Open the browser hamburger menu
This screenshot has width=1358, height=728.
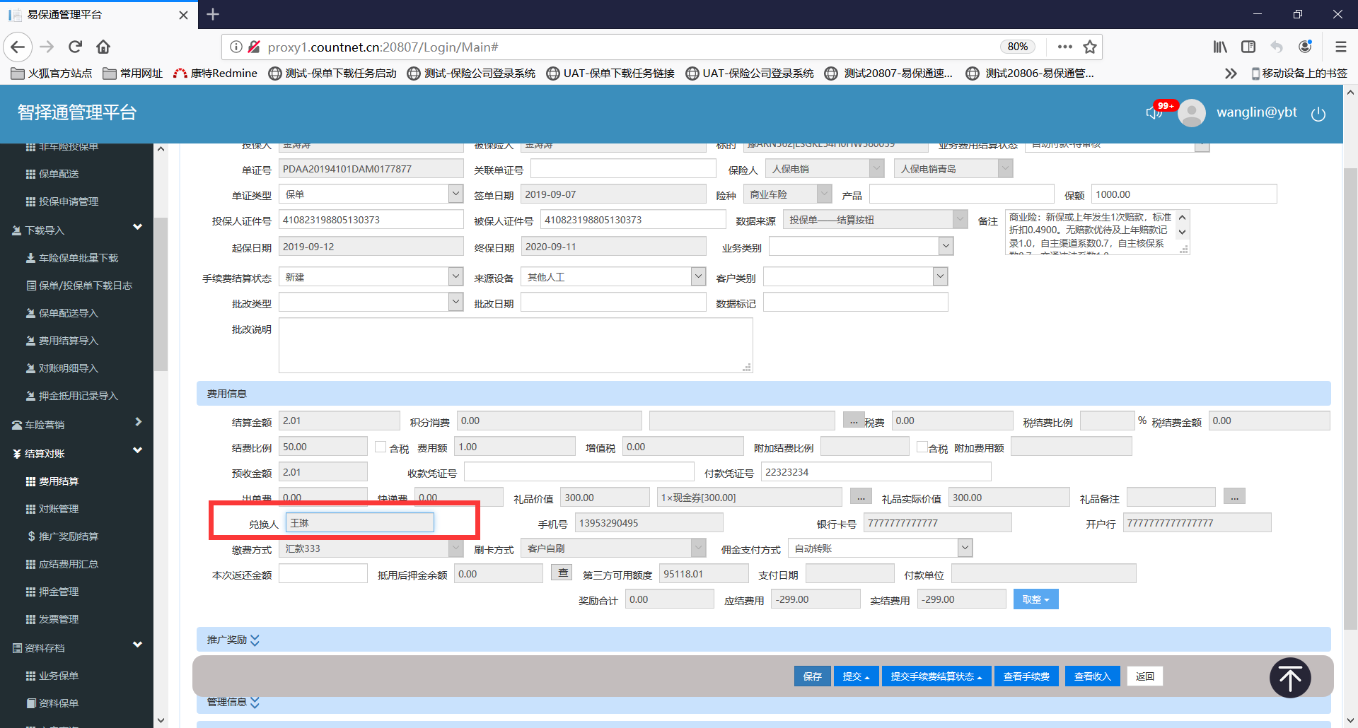pyautogui.click(x=1340, y=47)
